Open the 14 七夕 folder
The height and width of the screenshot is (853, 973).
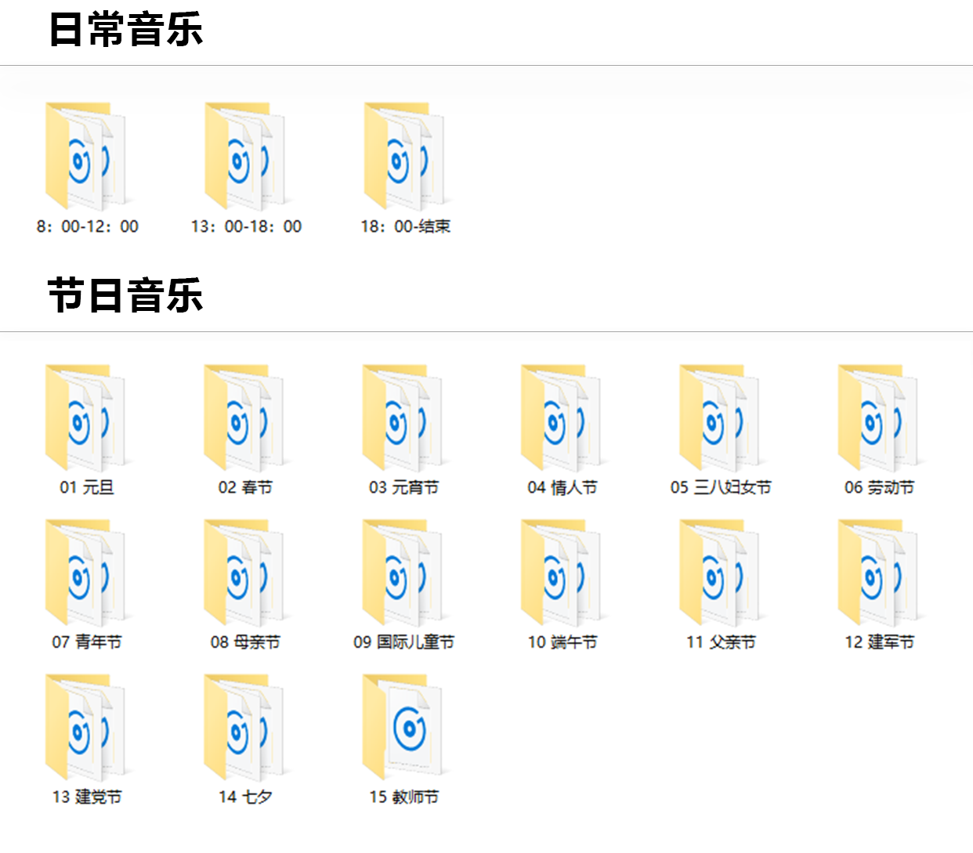(x=245, y=728)
